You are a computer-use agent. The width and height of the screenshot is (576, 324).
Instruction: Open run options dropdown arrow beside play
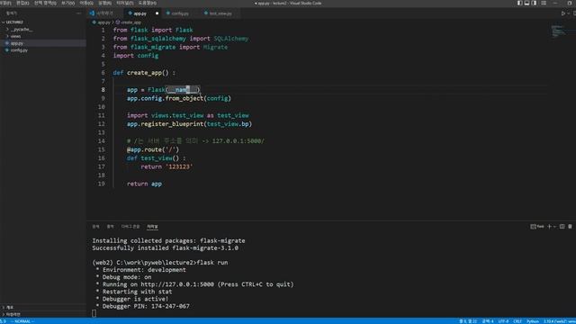point(569,13)
